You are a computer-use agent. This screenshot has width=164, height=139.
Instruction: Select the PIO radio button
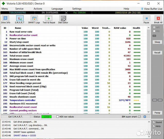click(154, 31)
